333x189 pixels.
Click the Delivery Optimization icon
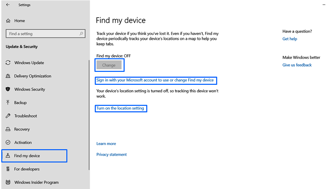tap(8, 76)
